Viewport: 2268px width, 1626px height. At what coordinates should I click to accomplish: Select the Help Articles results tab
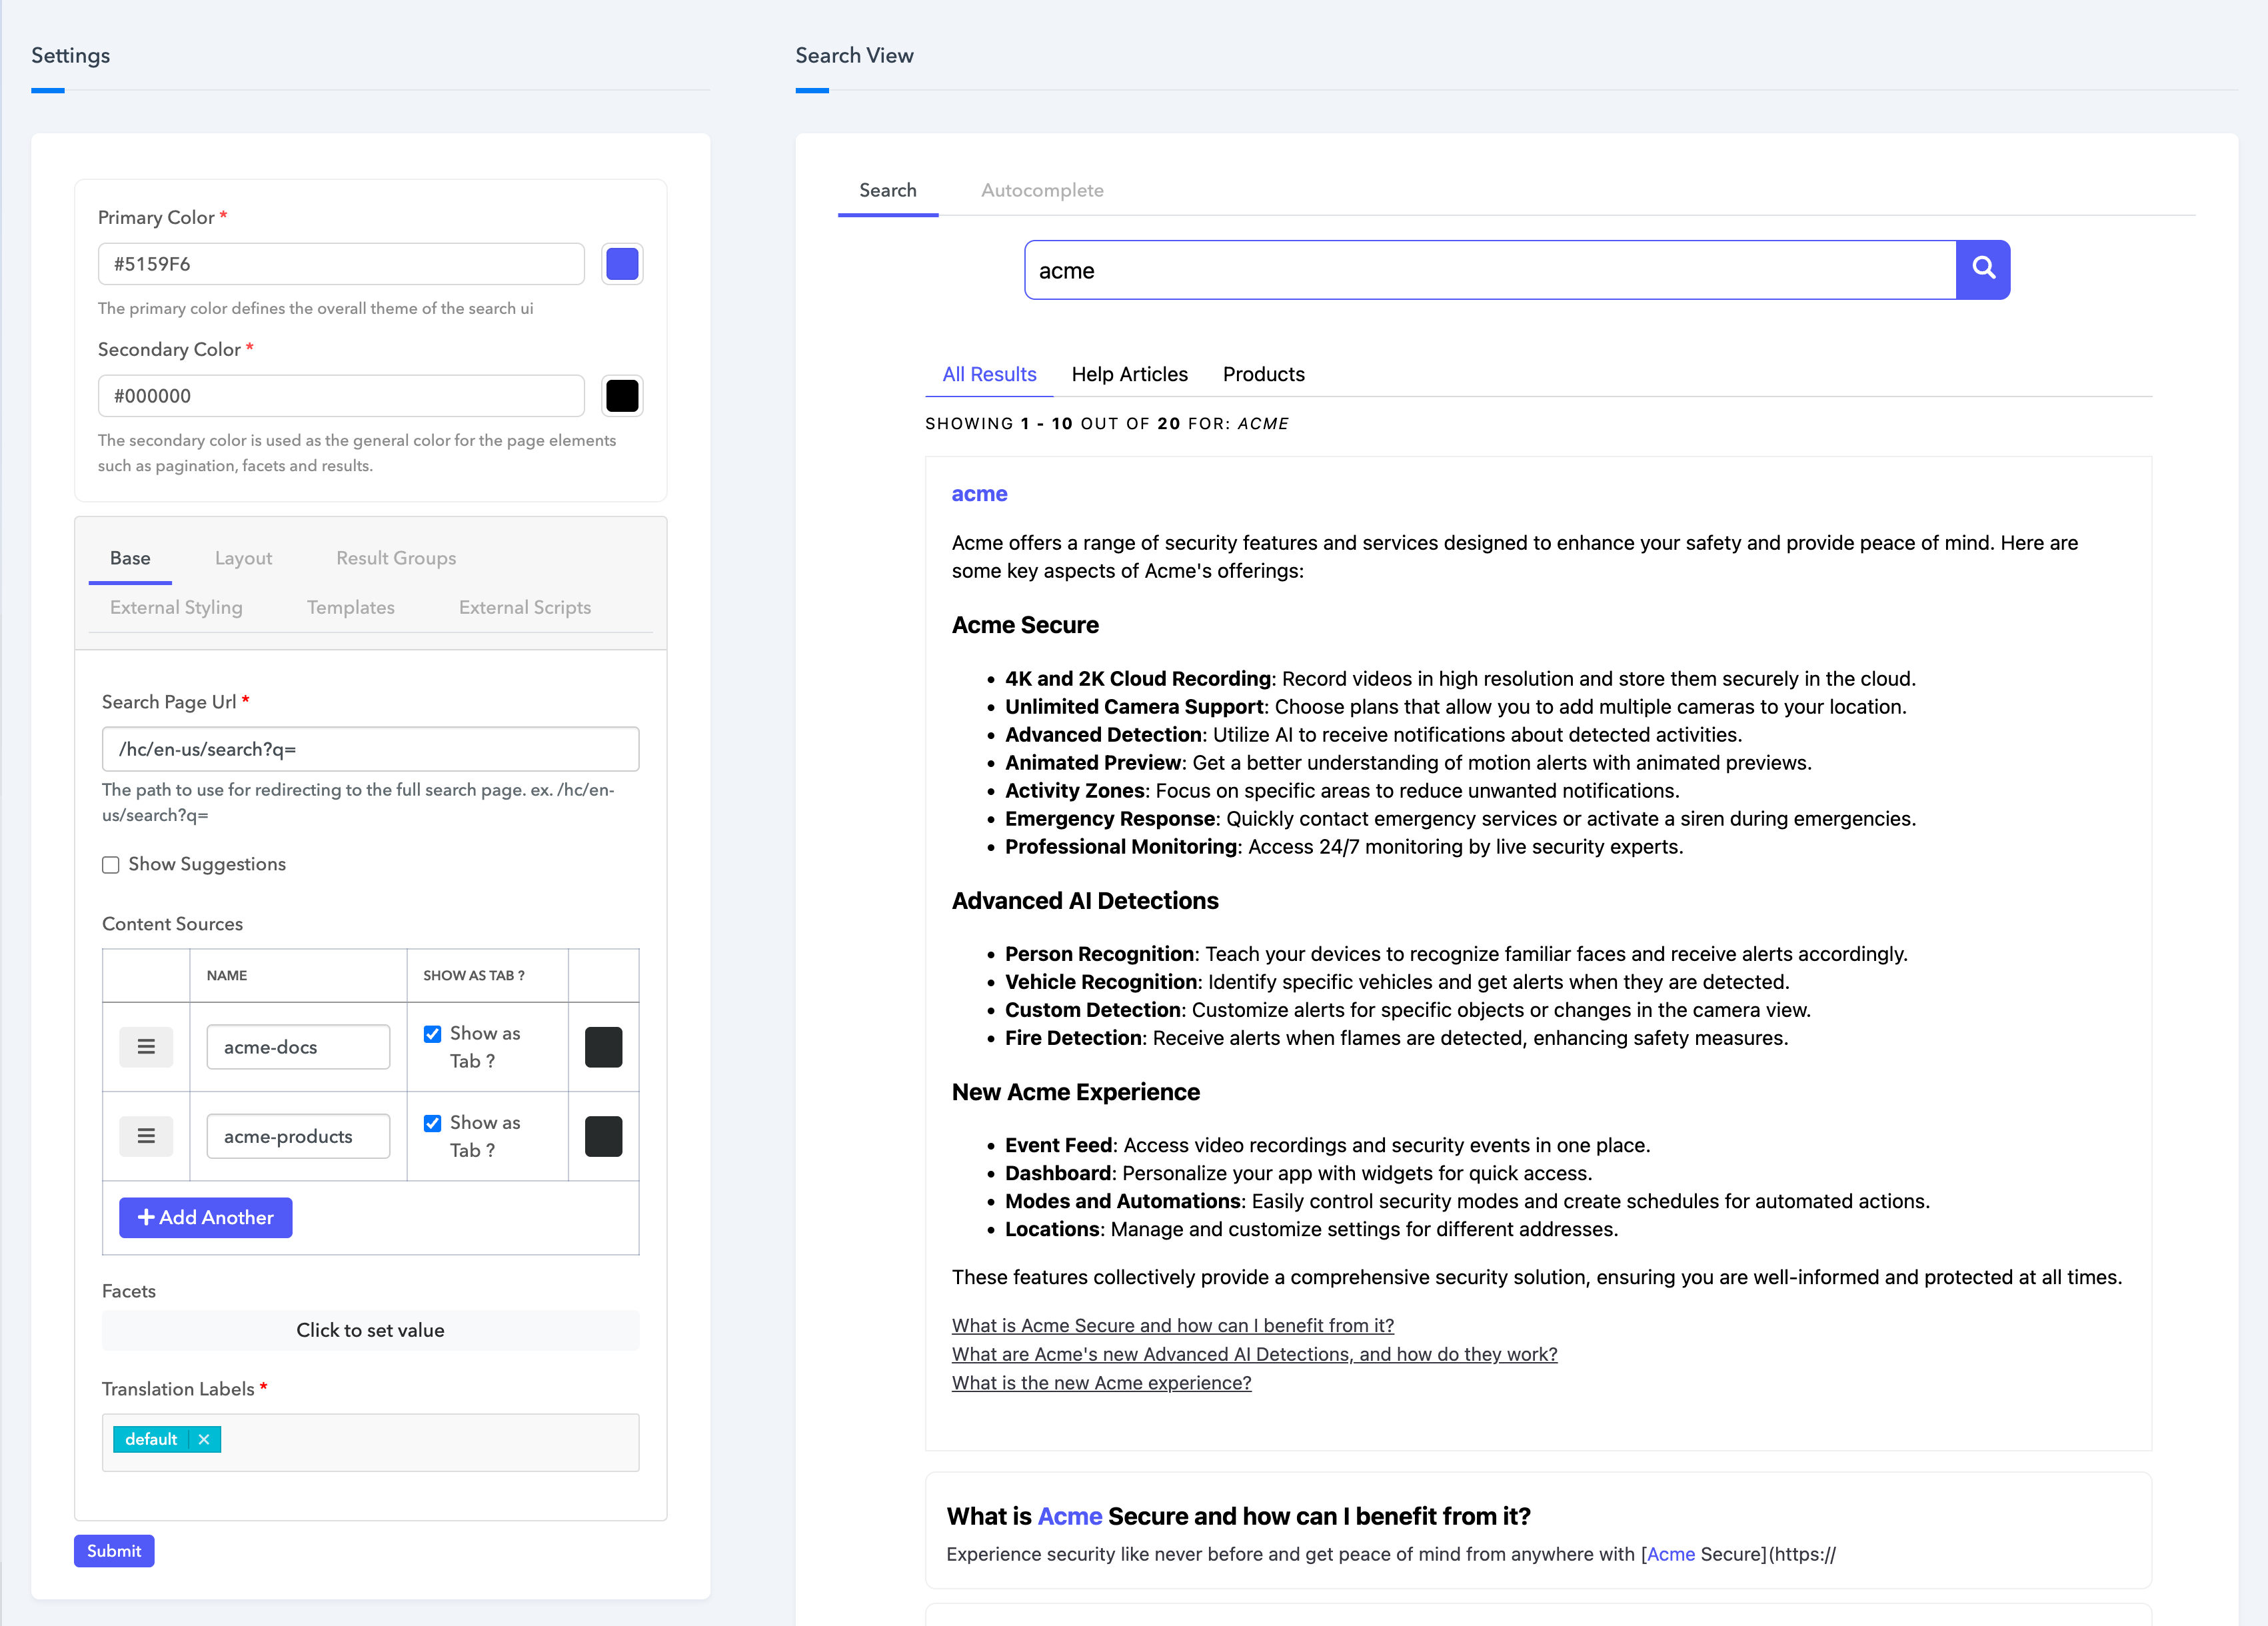pos(1130,374)
